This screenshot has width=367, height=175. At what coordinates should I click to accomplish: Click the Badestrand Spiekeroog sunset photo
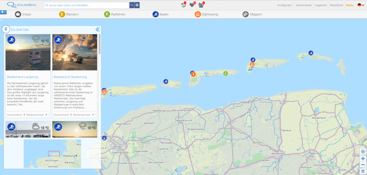[75, 52]
